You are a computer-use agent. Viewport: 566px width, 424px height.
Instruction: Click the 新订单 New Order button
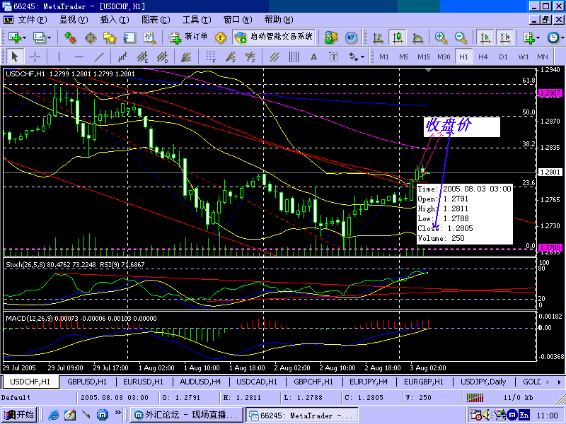[189, 37]
